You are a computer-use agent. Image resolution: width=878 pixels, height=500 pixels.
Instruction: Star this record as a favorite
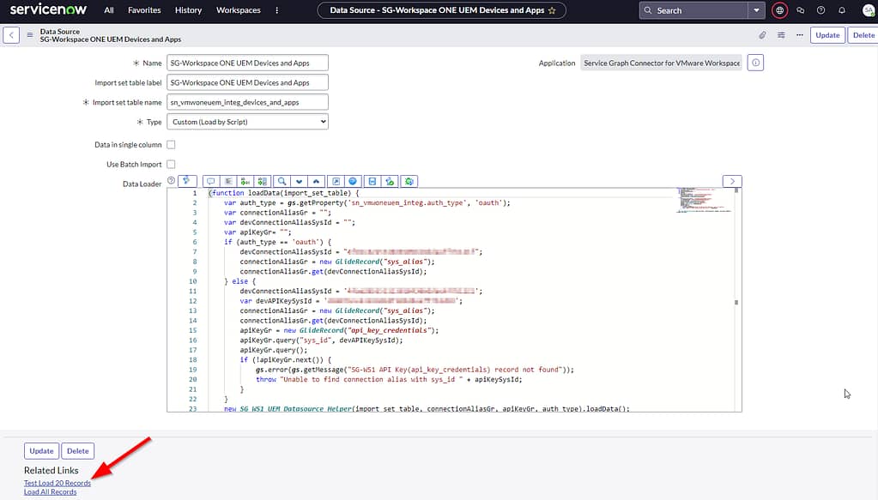click(x=552, y=10)
